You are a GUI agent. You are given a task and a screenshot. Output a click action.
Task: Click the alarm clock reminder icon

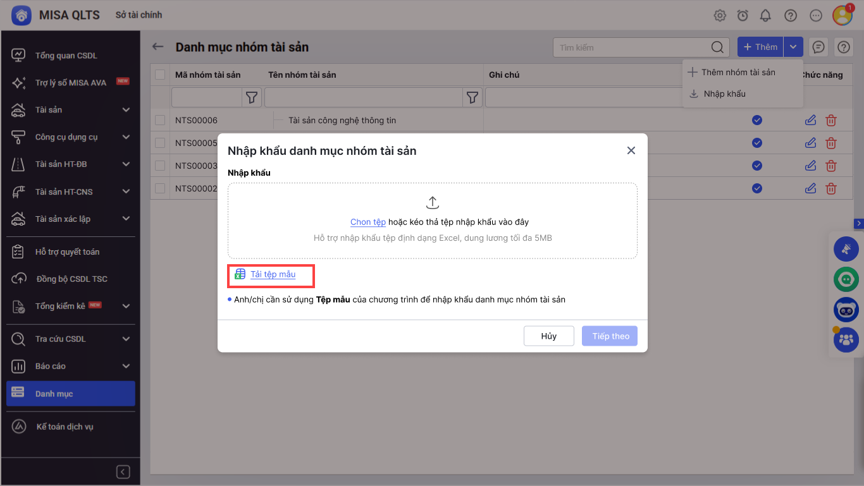tap(743, 16)
